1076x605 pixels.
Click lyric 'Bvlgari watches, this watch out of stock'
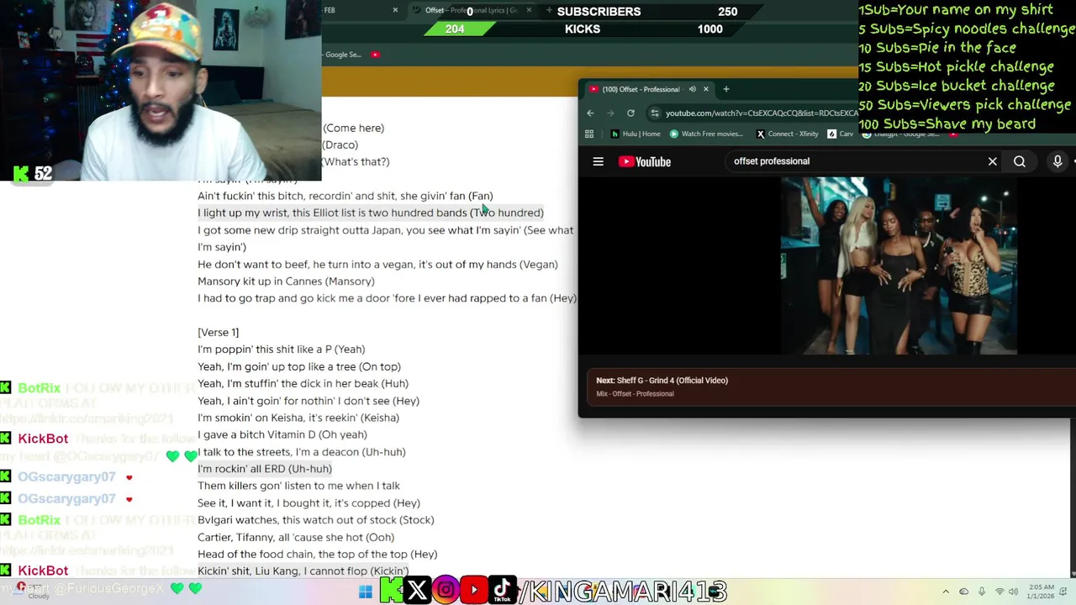[316, 520]
